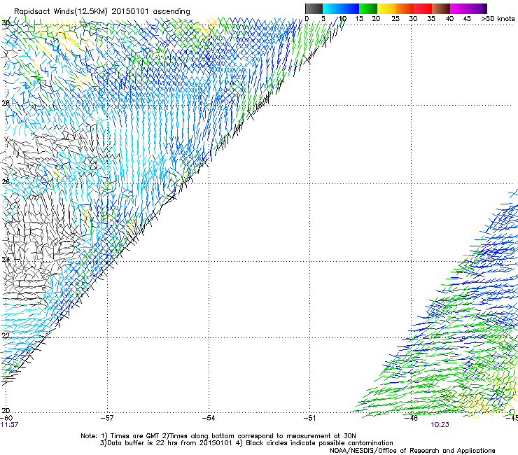Click the '-60' longitude label
Image resolution: width=518 pixels, height=455 pixels.
[6, 418]
